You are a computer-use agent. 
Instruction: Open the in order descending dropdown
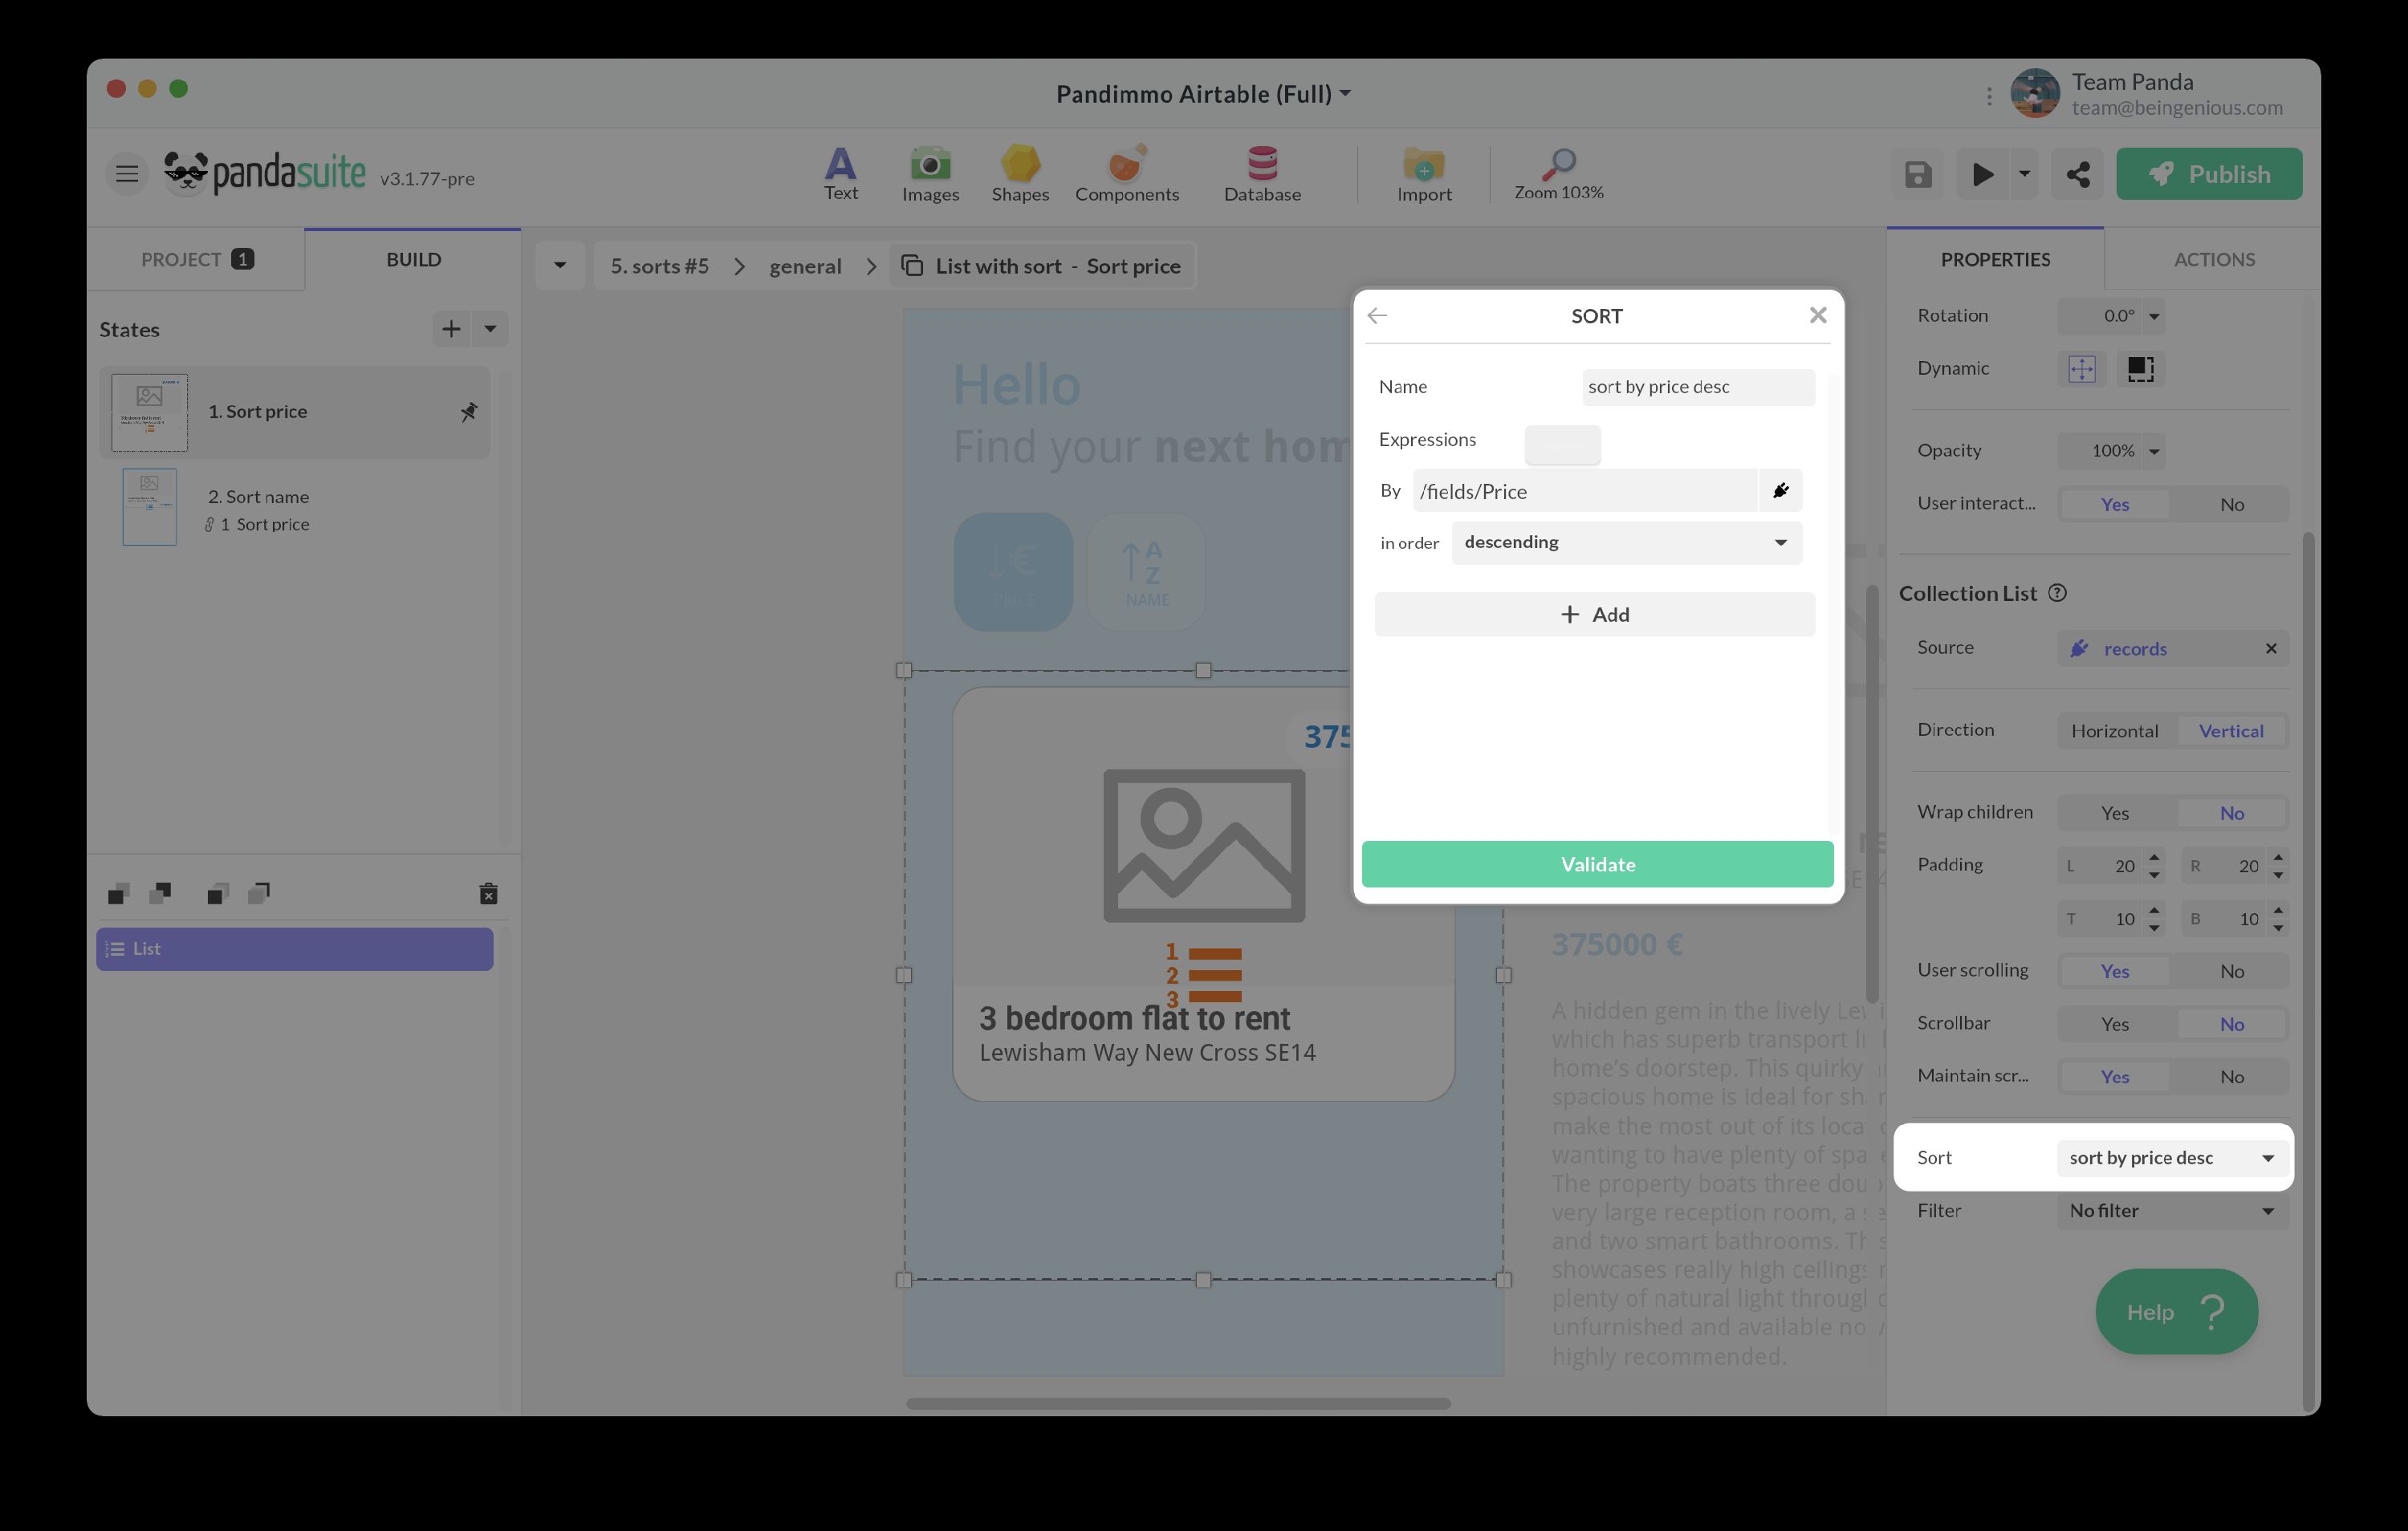tap(1626, 542)
